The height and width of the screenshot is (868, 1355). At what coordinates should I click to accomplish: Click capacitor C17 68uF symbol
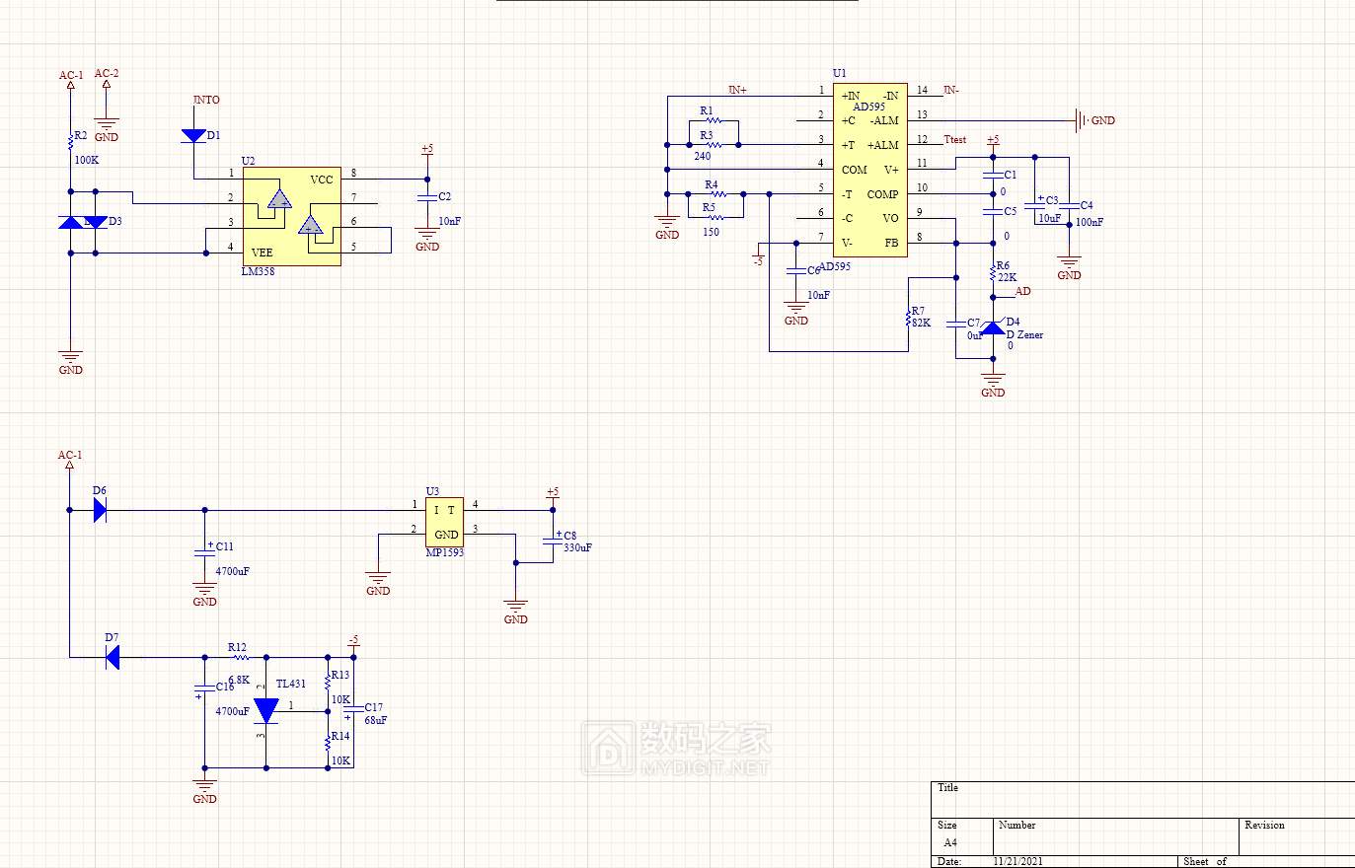coord(353,712)
